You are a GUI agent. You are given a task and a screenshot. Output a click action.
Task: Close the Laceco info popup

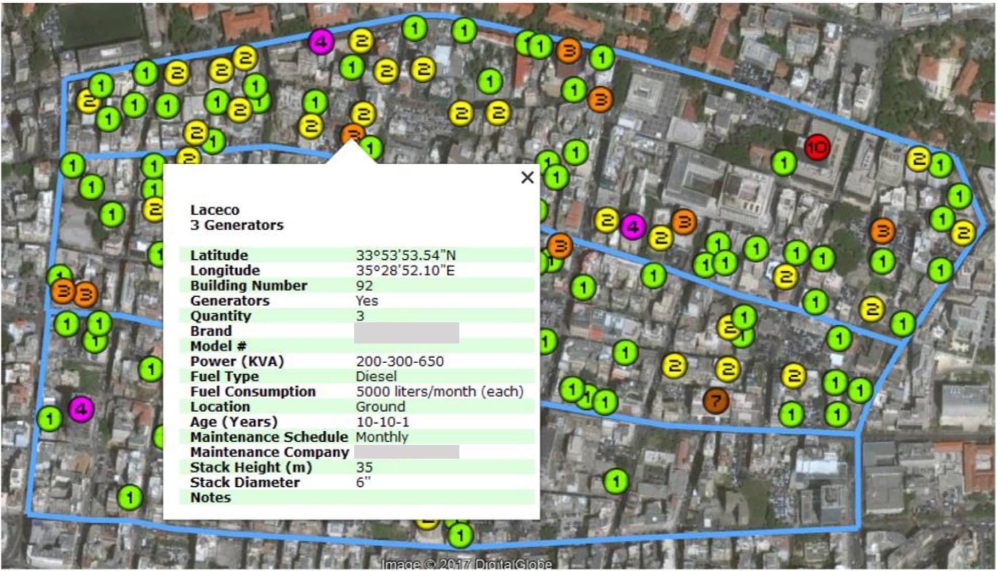527,178
